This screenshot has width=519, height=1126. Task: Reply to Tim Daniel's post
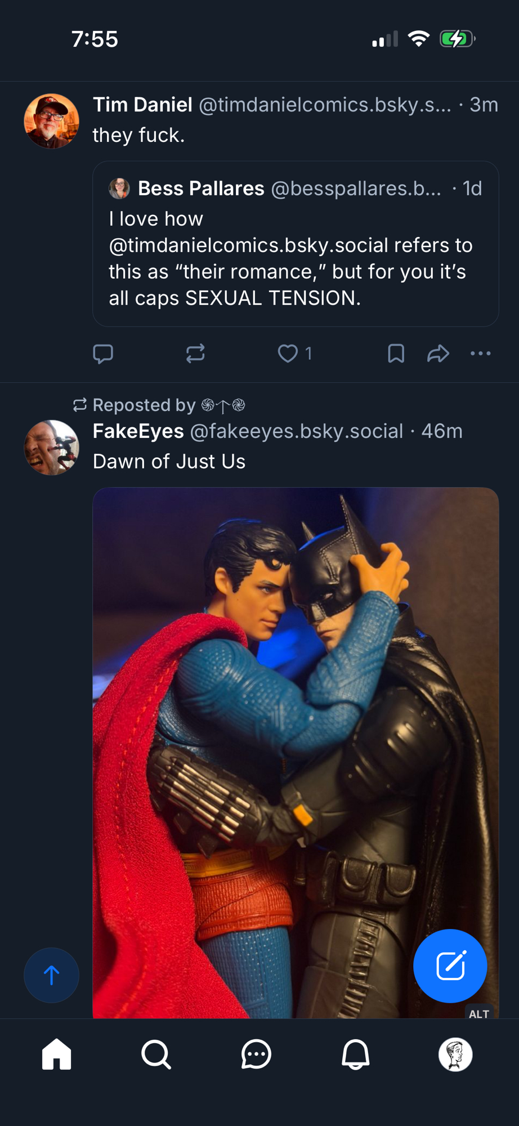tap(103, 354)
